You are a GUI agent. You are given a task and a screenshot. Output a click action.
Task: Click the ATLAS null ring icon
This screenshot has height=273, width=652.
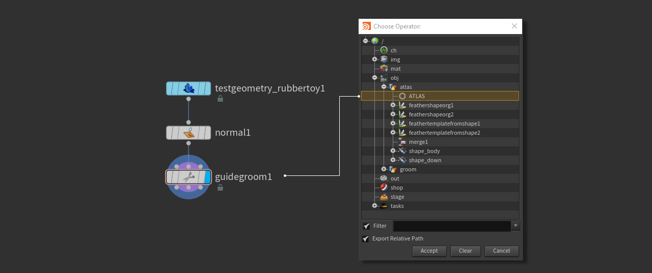[402, 96]
